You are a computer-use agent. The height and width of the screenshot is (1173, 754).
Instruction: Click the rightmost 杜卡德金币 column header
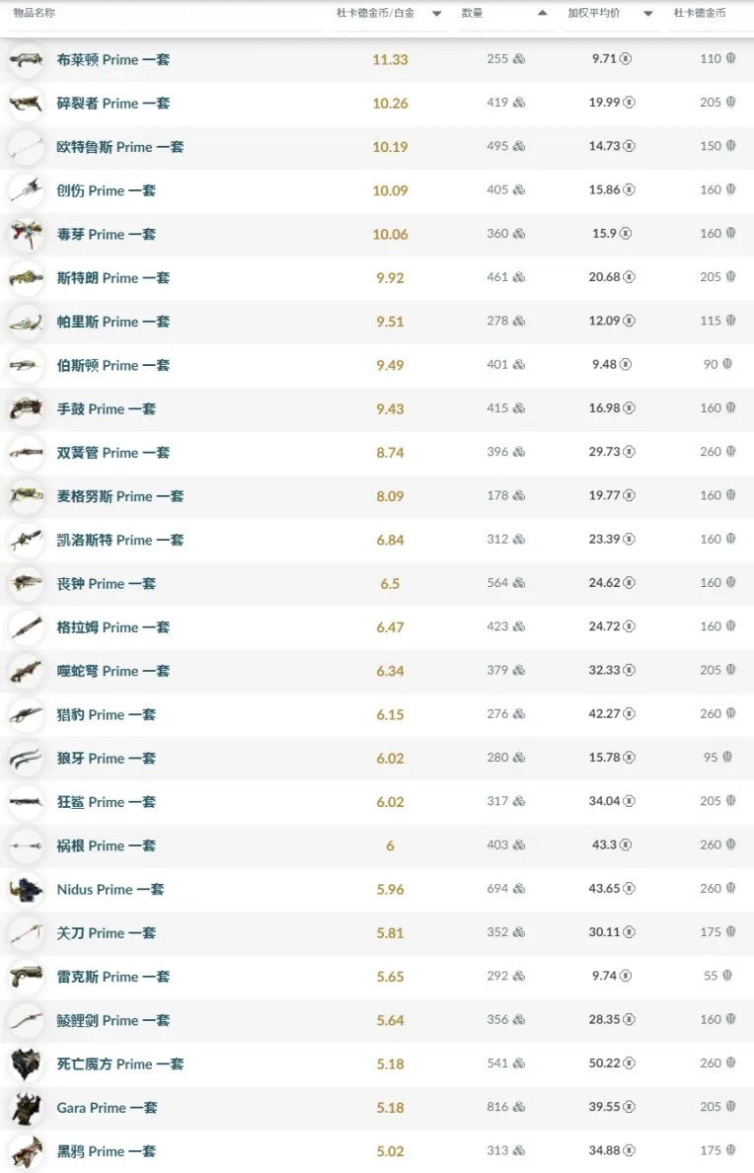699,14
